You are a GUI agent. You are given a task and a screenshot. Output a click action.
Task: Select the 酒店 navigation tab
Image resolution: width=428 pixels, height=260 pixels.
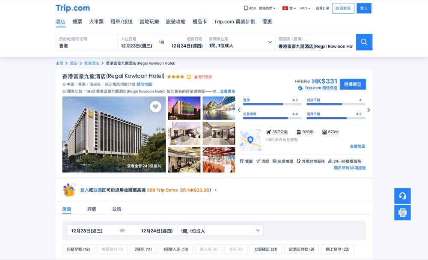coord(61,21)
